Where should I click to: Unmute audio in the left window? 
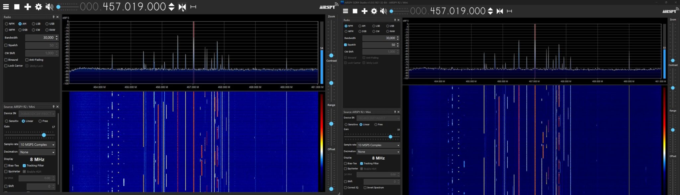[49, 7]
